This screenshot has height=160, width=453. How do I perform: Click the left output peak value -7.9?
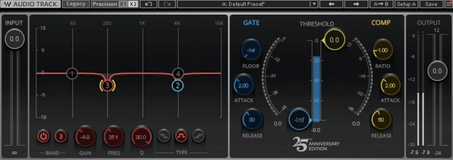pyautogui.click(x=414, y=153)
